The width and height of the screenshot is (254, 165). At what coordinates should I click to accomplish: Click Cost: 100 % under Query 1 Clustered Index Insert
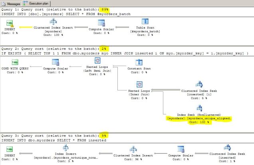(x=53, y=35)
